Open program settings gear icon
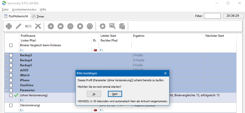Screen dimensions: 245x113 click(102, 26)
